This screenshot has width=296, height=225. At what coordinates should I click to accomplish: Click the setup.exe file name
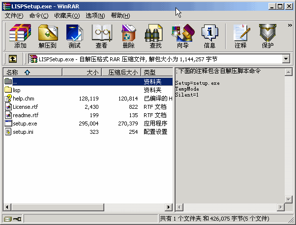click(25, 124)
